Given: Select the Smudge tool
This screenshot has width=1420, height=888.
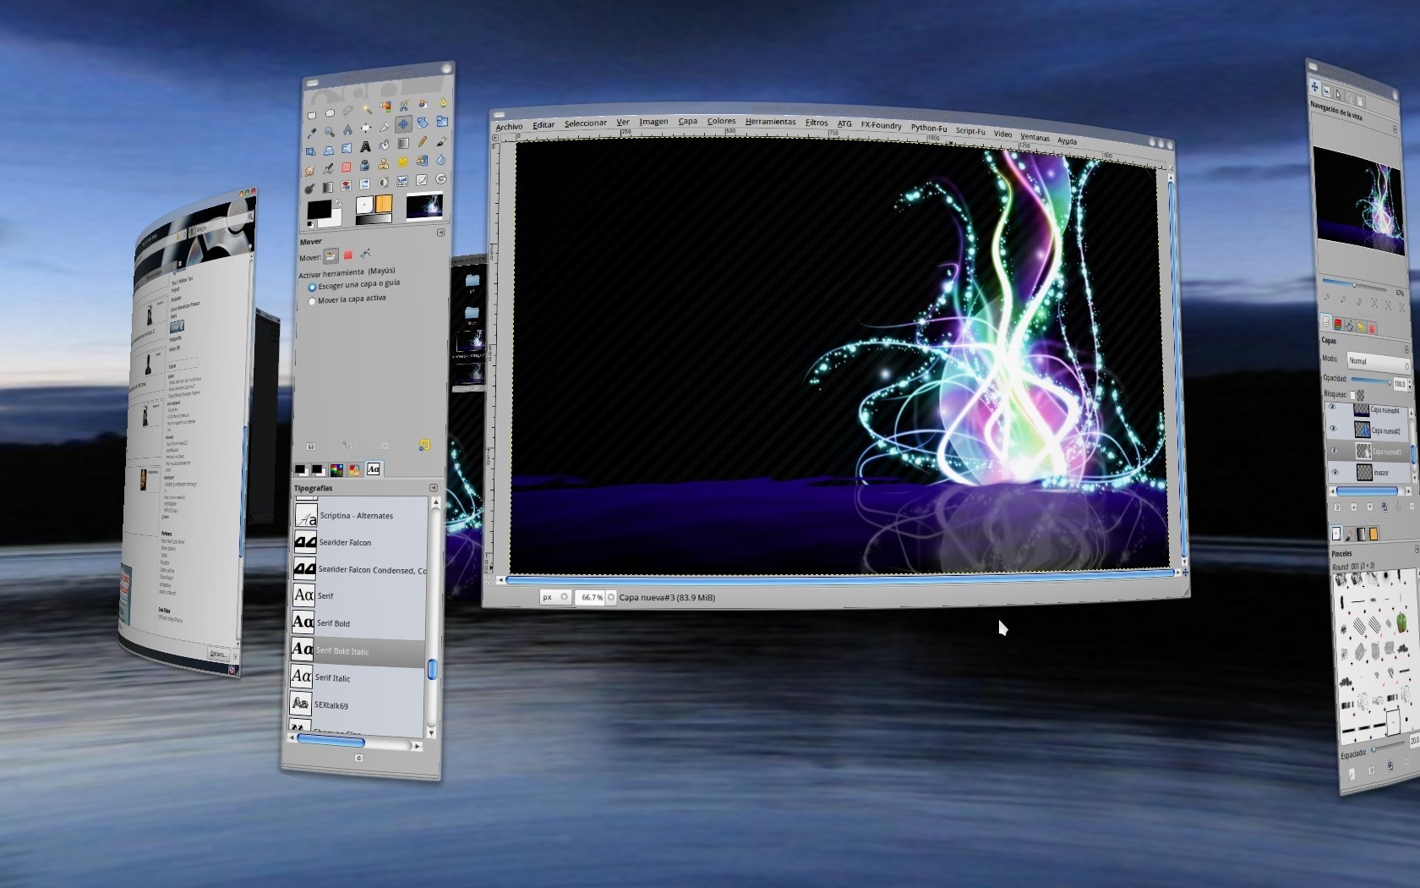Looking at the screenshot, I should pos(309,171).
